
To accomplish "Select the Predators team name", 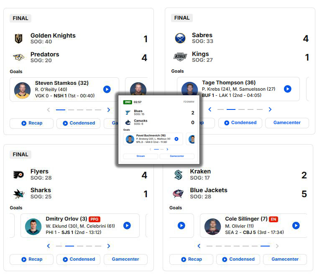I will (x=45, y=54).
